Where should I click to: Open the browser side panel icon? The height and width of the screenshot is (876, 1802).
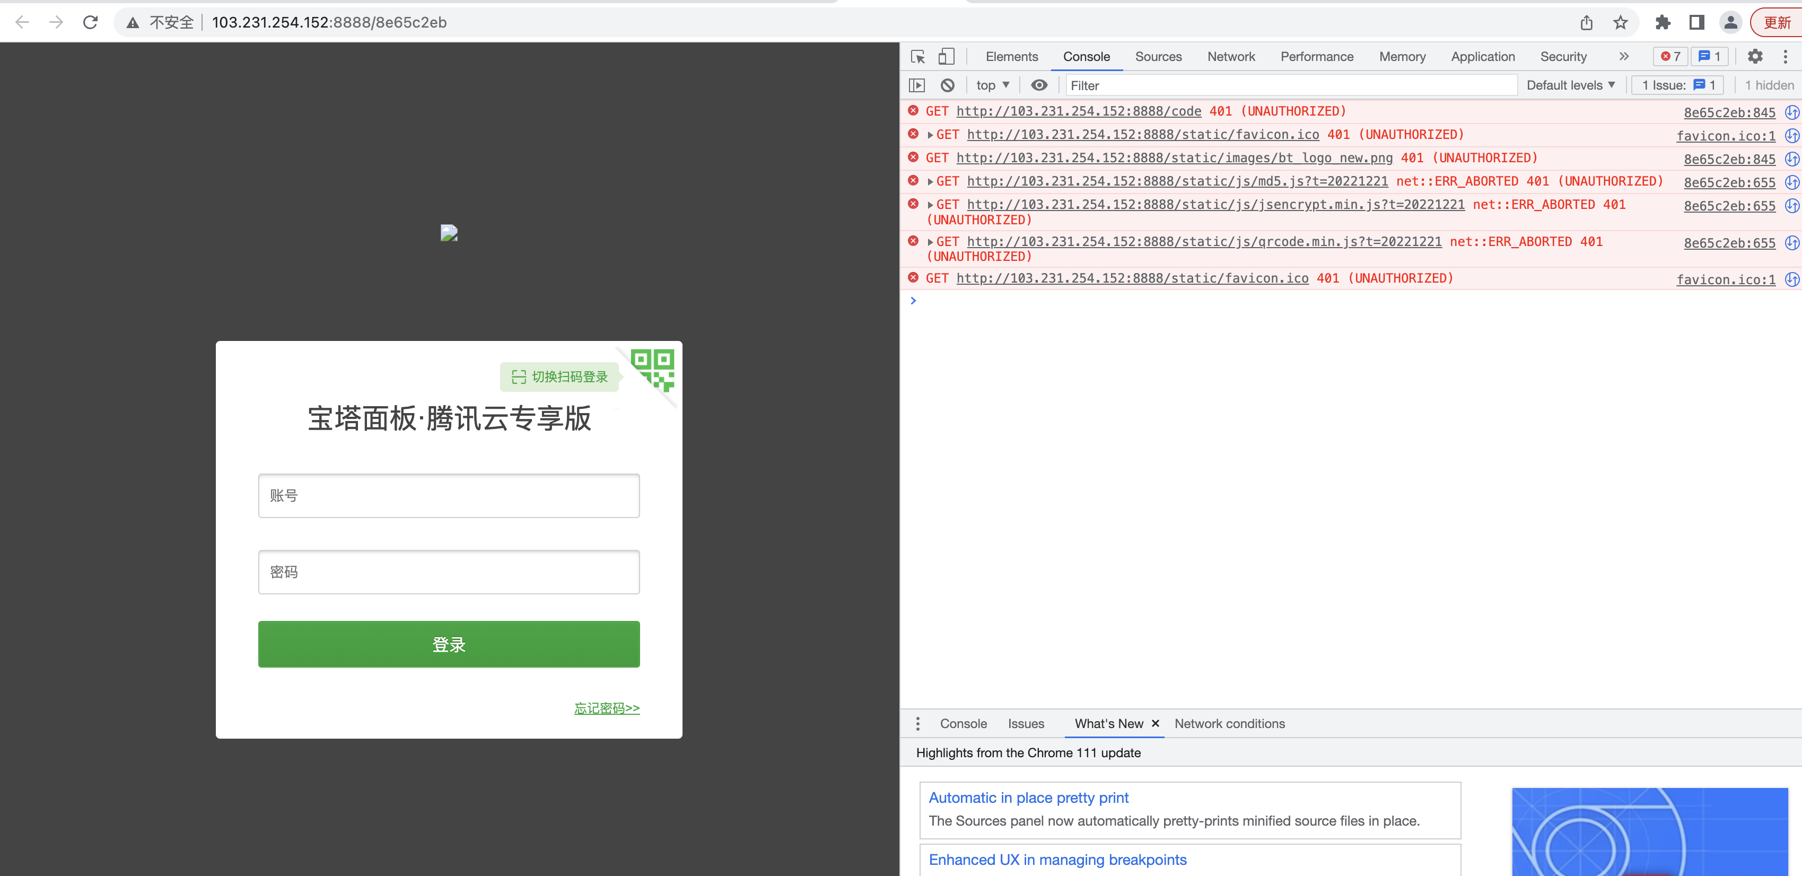[x=1696, y=22]
